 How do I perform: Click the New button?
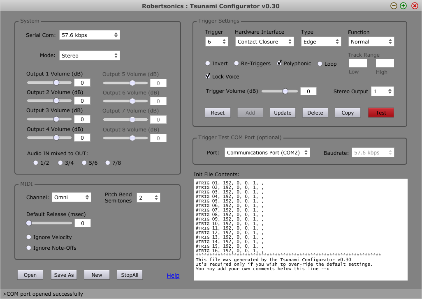97,275
